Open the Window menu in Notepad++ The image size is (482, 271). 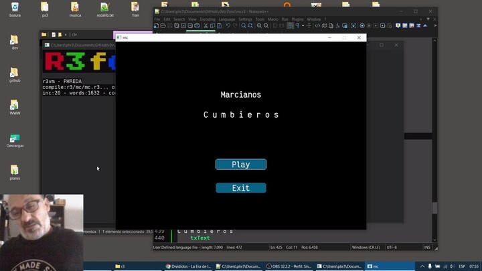[313, 19]
